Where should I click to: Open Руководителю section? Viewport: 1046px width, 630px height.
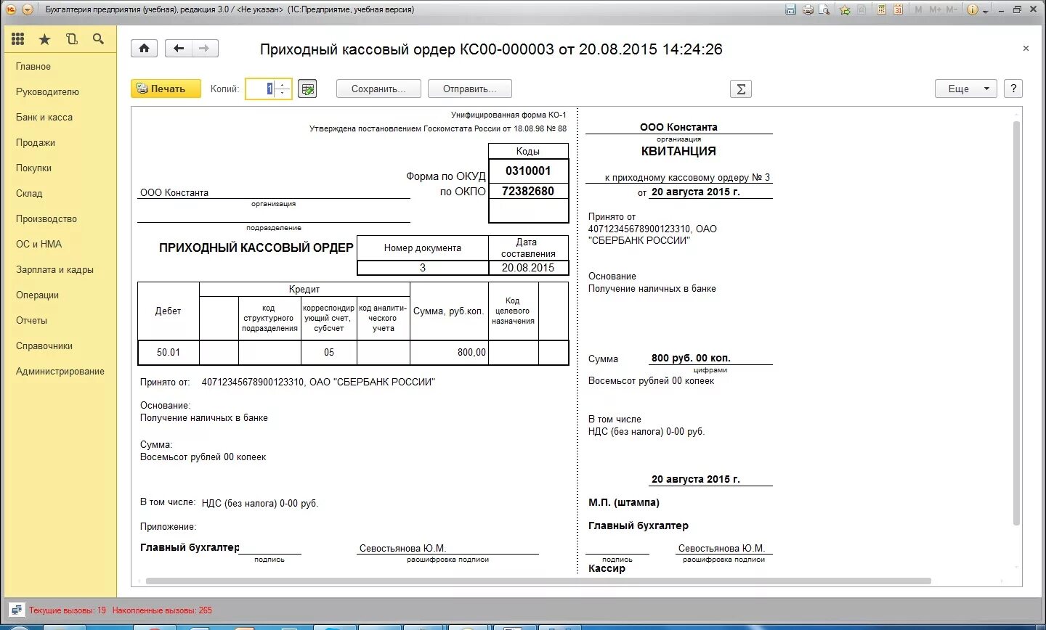47,91
